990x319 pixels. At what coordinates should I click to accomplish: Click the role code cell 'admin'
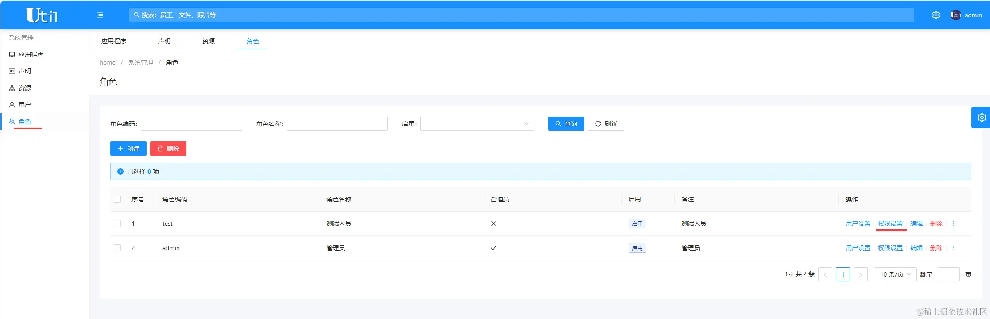171,248
